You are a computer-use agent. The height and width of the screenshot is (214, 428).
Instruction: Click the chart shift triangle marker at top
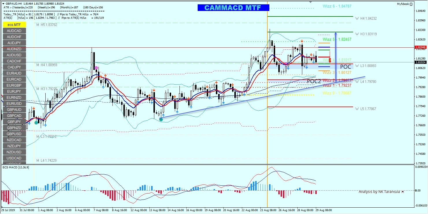click(x=310, y=2)
